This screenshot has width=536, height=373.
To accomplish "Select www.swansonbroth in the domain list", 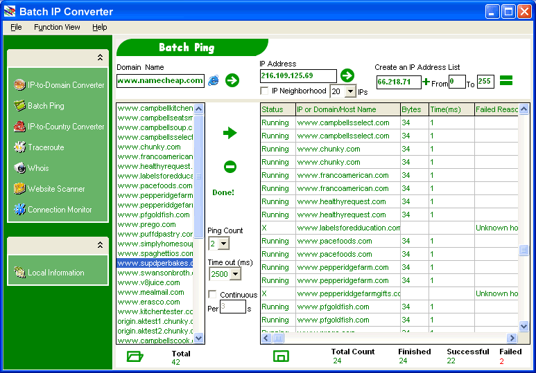I will coord(155,273).
